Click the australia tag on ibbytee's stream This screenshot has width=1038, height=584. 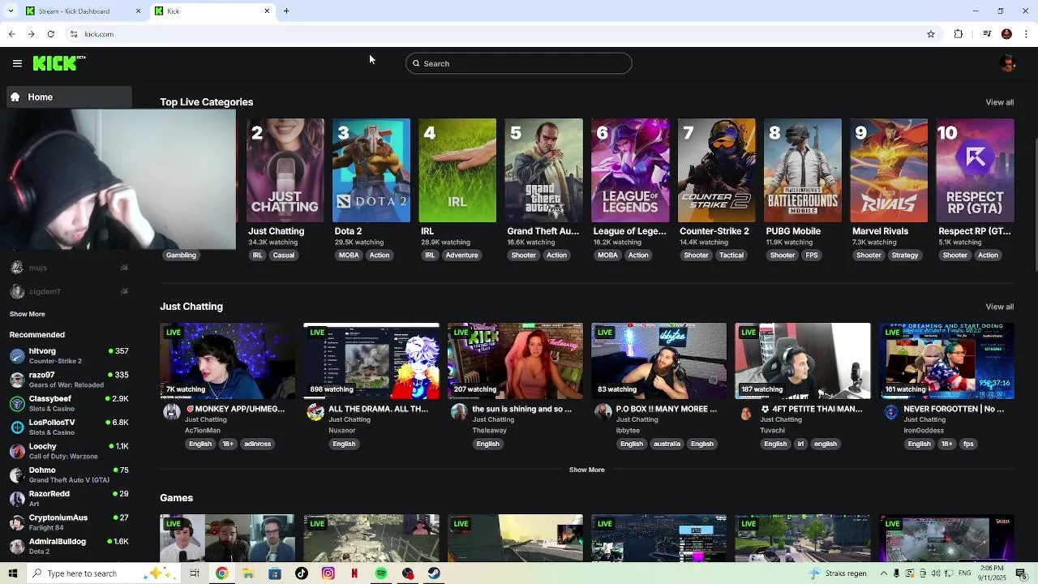pyautogui.click(x=667, y=444)
